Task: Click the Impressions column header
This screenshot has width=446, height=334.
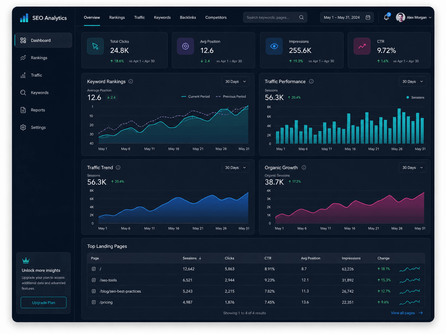Action: click(x=351, y=258)
